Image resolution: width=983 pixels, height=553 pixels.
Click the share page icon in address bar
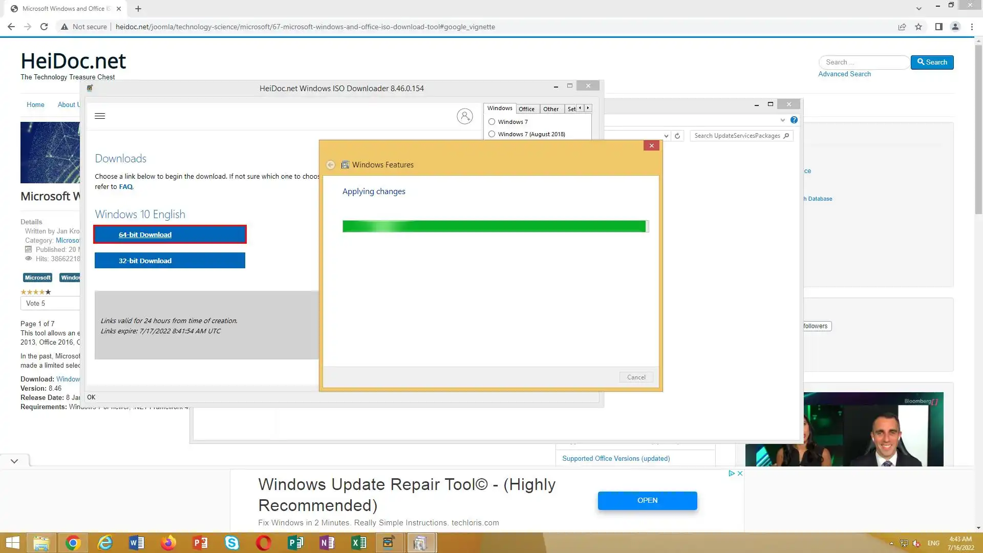[x=902, y=27]
